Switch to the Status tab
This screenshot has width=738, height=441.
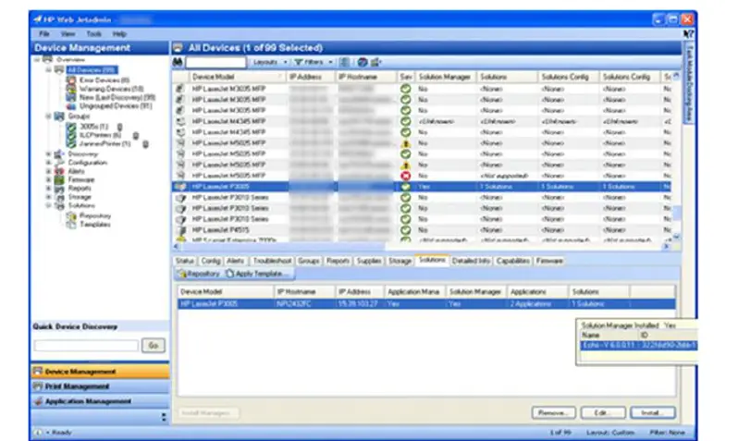tap(185, 261)
